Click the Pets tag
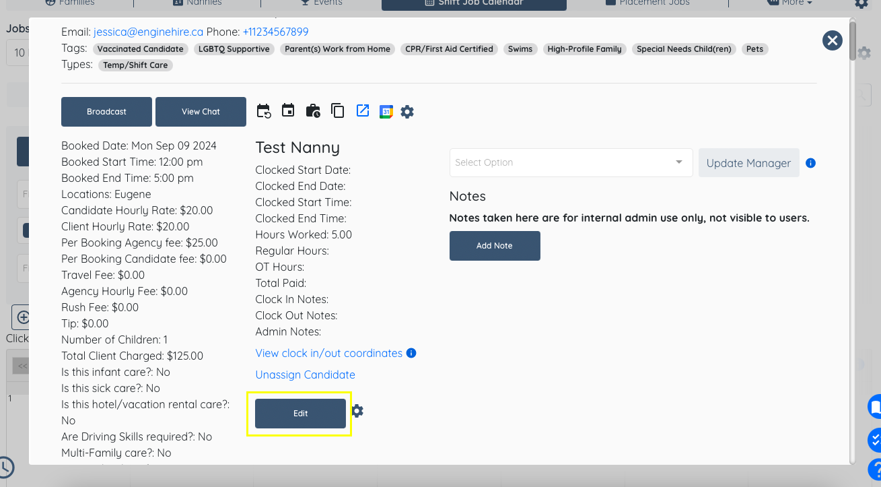 pyautogui.click(x=755, y=49)
